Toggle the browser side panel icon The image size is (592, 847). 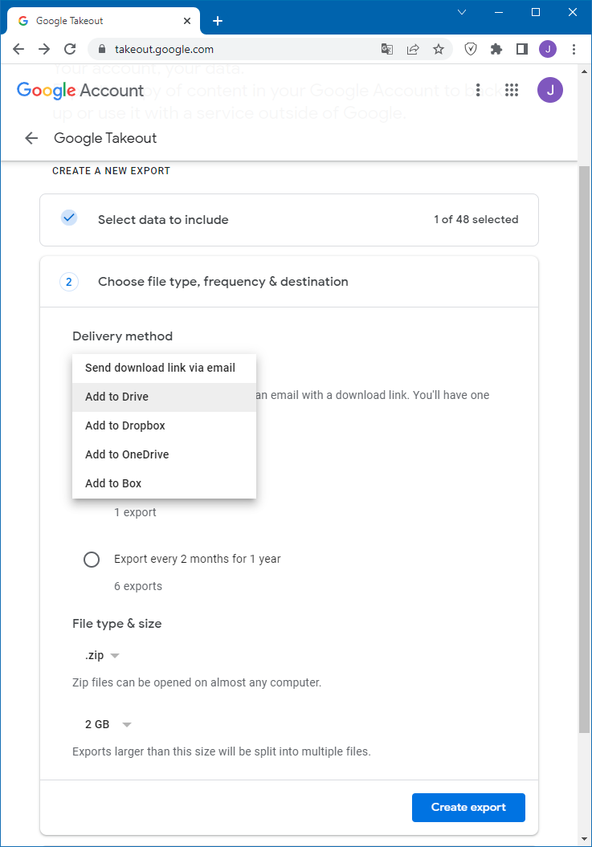(x=522, y=49)
